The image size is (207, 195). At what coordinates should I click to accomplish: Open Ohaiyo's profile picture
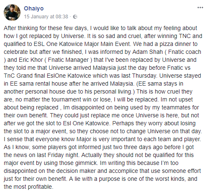click(12, 13)
